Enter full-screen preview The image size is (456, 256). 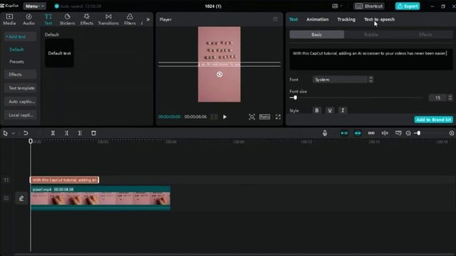[x=278, y=117]
